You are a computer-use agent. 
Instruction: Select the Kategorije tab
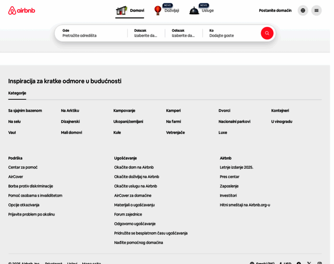17,93
